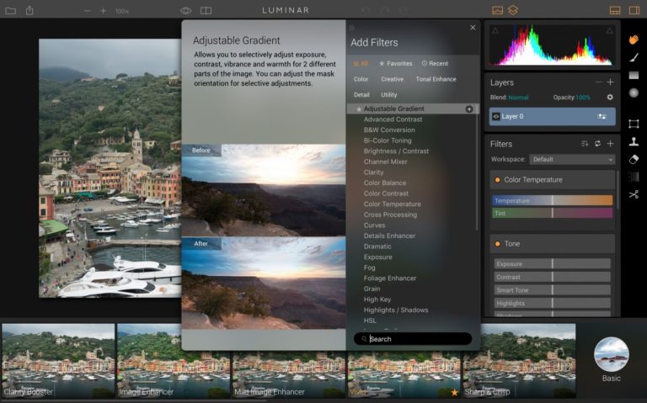Select the Hand pan tool
647x403 pixels.
coord(634,40)
